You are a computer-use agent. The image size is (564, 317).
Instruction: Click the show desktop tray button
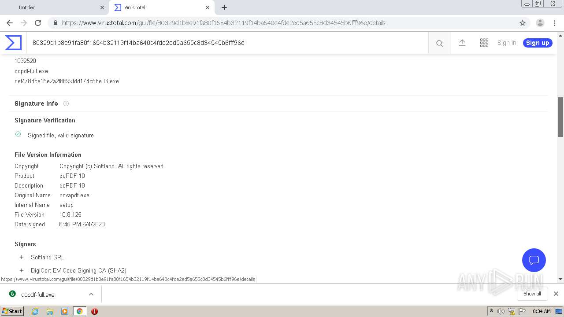pos(559,311)
